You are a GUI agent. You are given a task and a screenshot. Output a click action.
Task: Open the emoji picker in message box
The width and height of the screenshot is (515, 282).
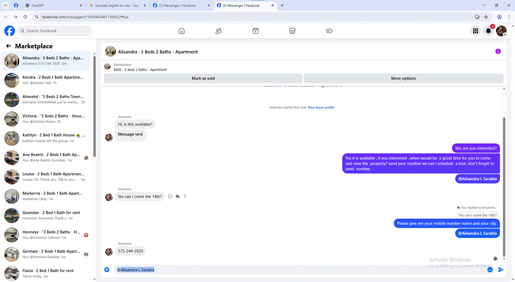coord(490,270)
